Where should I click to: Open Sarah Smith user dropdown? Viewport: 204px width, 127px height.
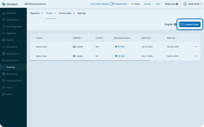click(193, 4)
